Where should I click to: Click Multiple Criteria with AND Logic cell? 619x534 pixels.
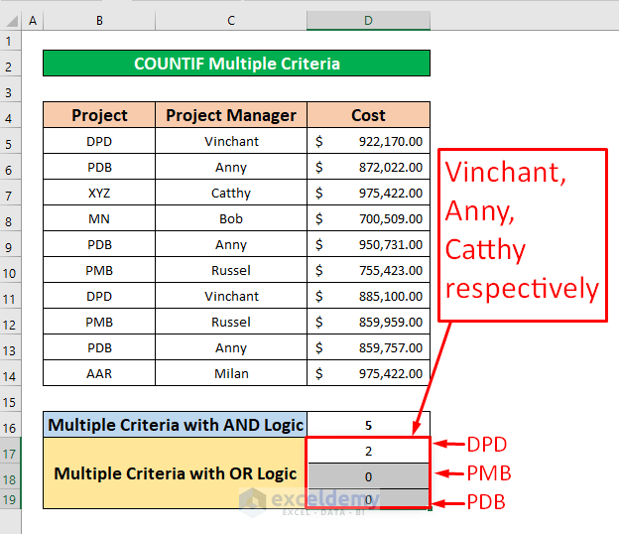point(175,425)
